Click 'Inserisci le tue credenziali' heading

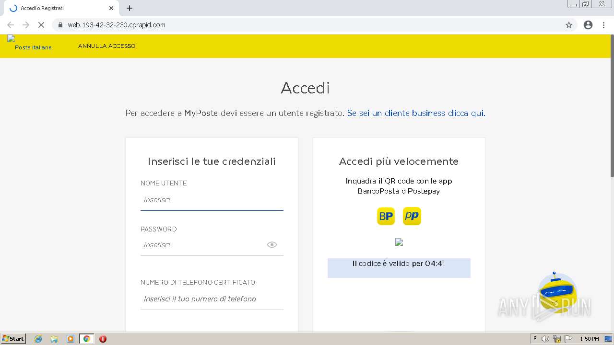pos(212,161)
